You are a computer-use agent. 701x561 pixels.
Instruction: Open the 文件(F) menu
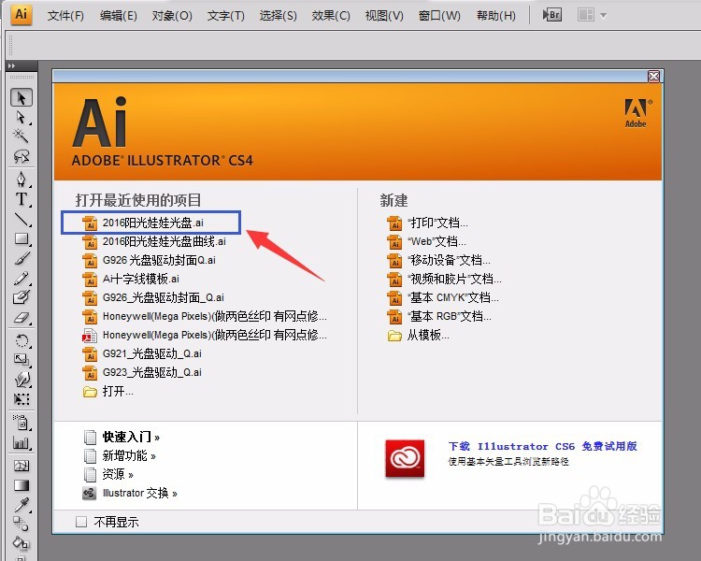(65, 16)
